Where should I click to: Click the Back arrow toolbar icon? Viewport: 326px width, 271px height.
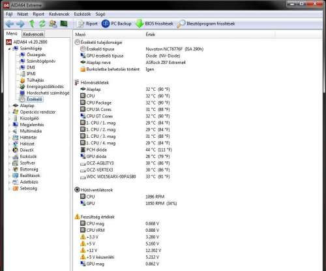point(10,24)
